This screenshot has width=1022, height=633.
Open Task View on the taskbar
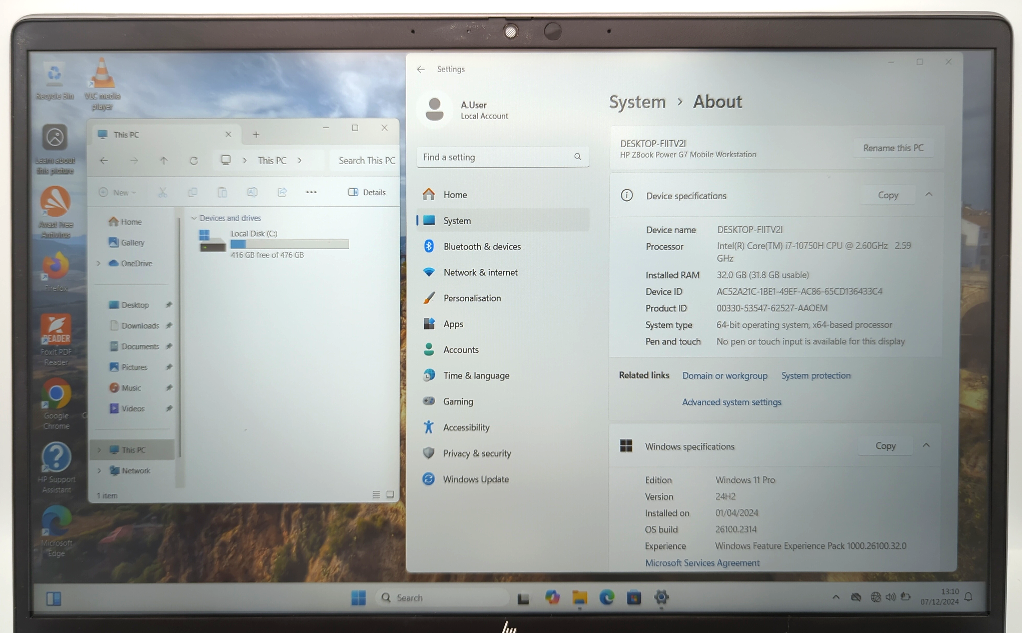(x=523, y=598)
